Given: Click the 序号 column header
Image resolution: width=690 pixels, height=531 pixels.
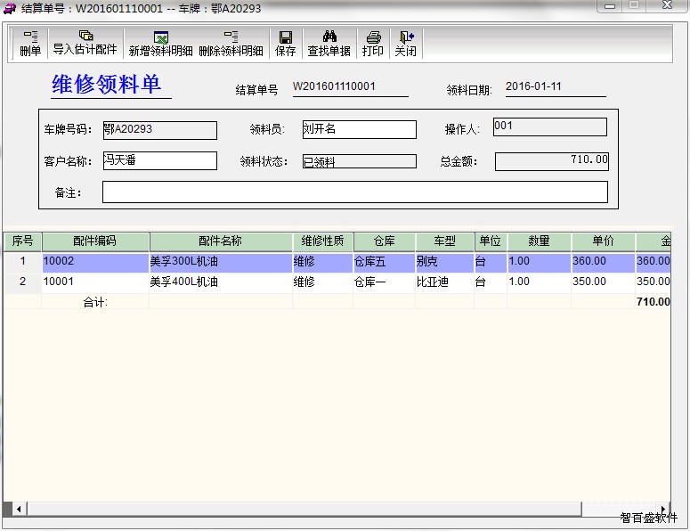Looking at the screenshot, I should [22, 241].
